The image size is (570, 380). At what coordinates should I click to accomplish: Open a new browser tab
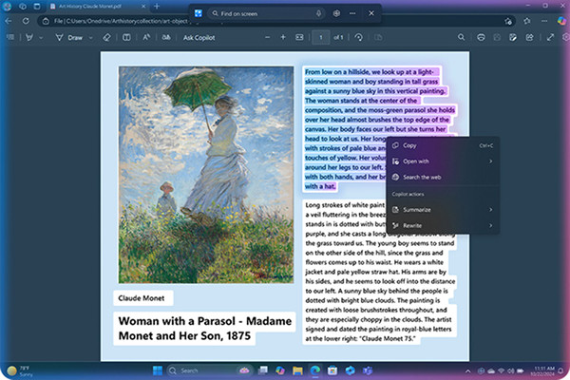(157, 7)
